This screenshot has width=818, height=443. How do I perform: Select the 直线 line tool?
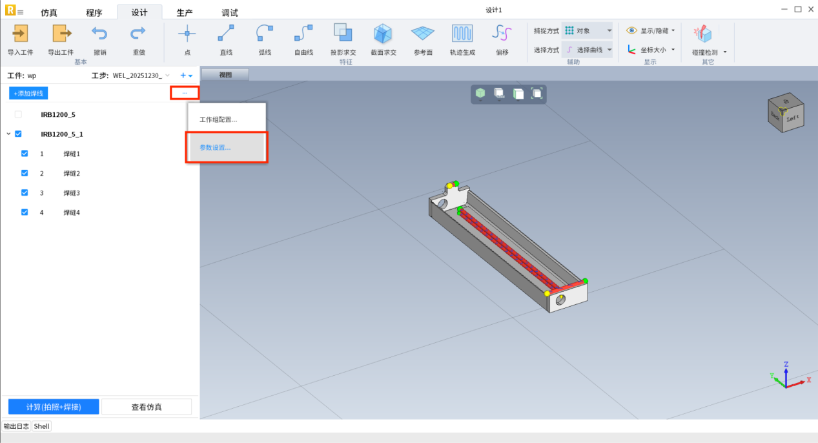226,34
